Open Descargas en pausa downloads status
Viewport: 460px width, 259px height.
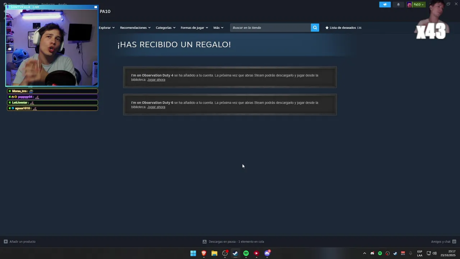click(x=233, y=242)
